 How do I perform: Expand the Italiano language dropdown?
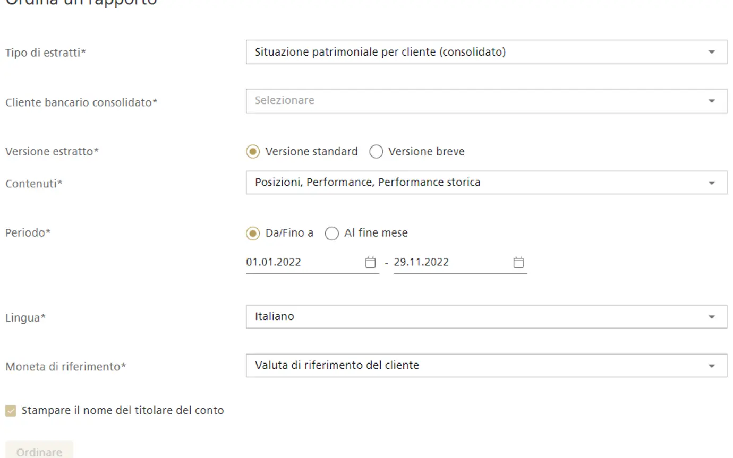(x=478, y=317)
